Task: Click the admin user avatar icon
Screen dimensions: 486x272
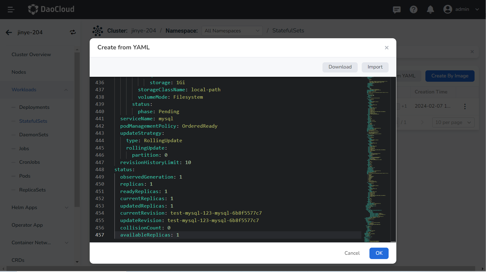Action: point(447,9)
